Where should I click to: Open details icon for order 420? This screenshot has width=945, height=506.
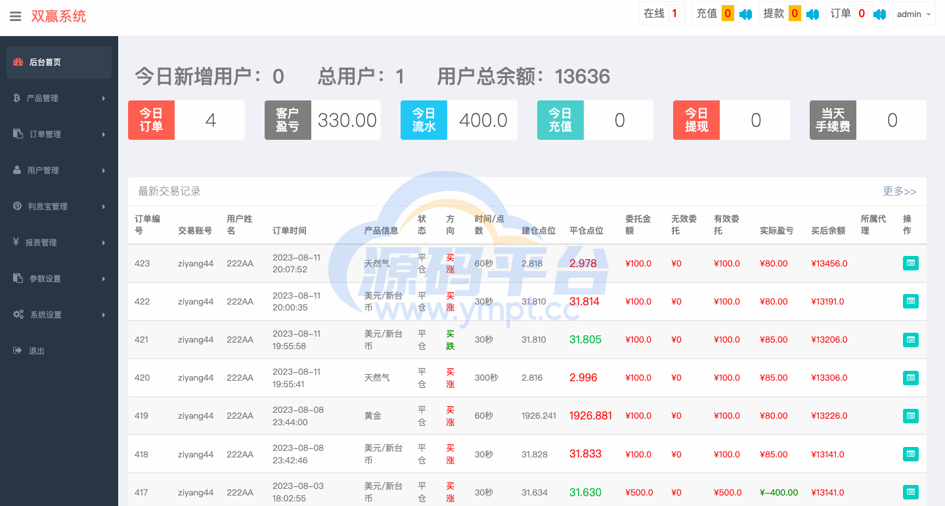click(910, 377)
